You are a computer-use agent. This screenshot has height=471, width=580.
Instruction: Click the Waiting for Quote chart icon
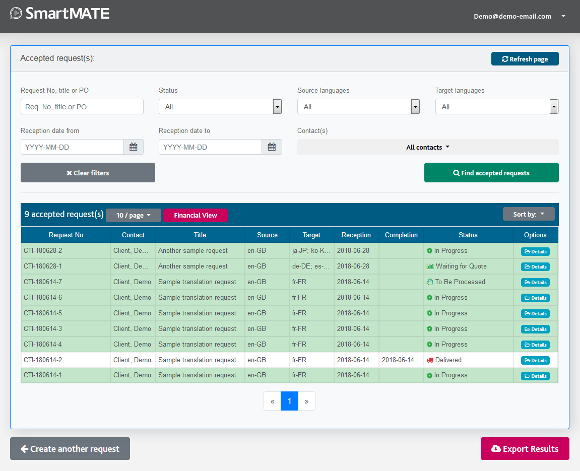[x=430, y=266]
